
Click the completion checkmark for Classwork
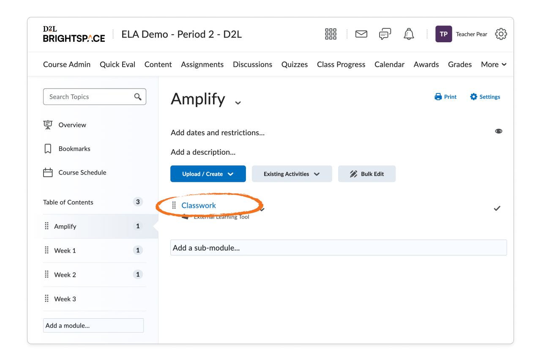497,208
